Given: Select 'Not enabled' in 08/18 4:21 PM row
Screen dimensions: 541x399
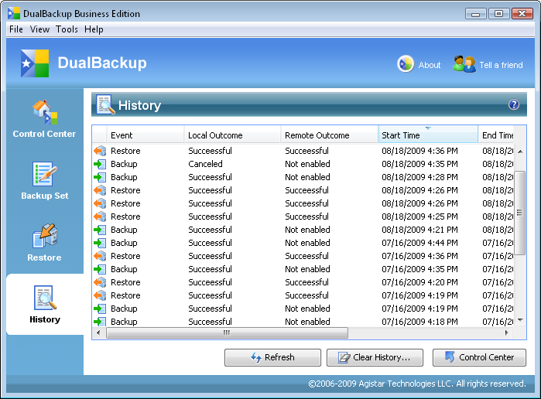Looking at the screenshot, I should tap(307, 230).
